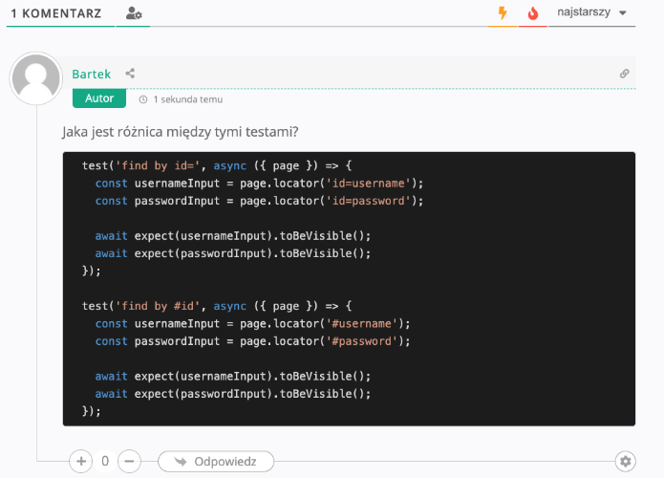The width and height of the screenshot is (664, 478).
Task: Open comment settings via the gear icon
Action: (x=626, y=461)
